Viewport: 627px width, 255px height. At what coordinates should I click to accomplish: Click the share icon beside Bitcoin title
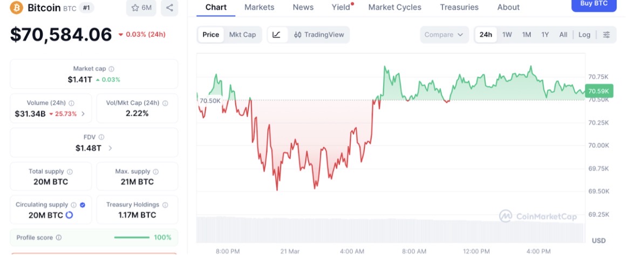point(169,8)
